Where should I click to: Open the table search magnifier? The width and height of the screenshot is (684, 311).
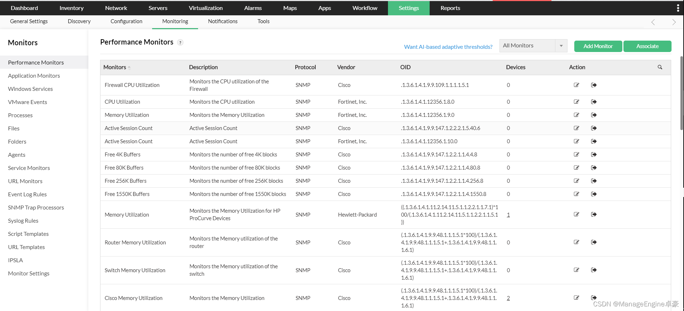tap(660, 67)
